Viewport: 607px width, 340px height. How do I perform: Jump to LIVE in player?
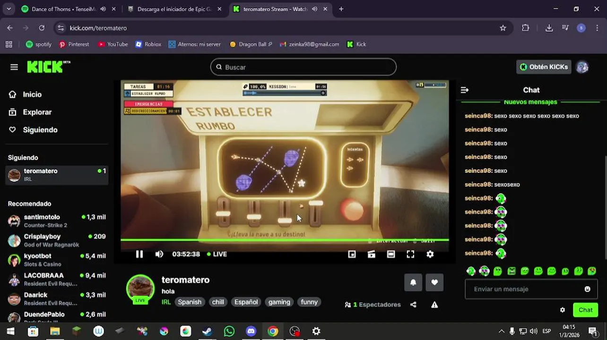coord(217,254)
